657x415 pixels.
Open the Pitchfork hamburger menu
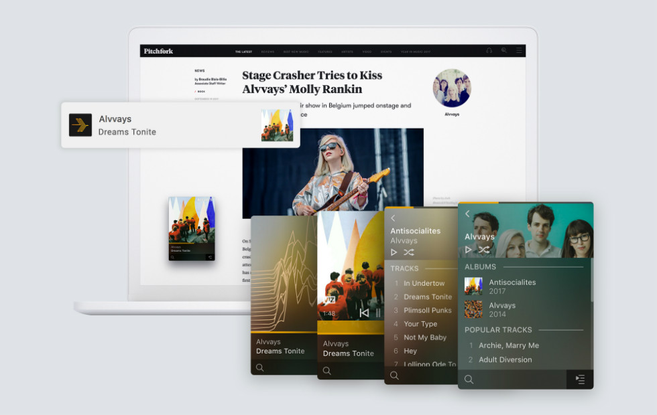click(x=519, y=51)
